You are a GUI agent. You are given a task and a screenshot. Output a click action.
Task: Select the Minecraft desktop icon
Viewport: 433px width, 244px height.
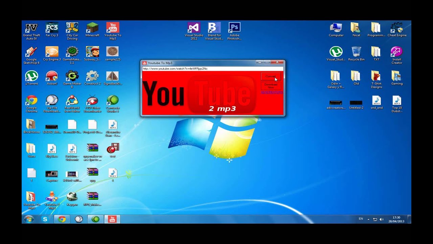coord(92,30)
